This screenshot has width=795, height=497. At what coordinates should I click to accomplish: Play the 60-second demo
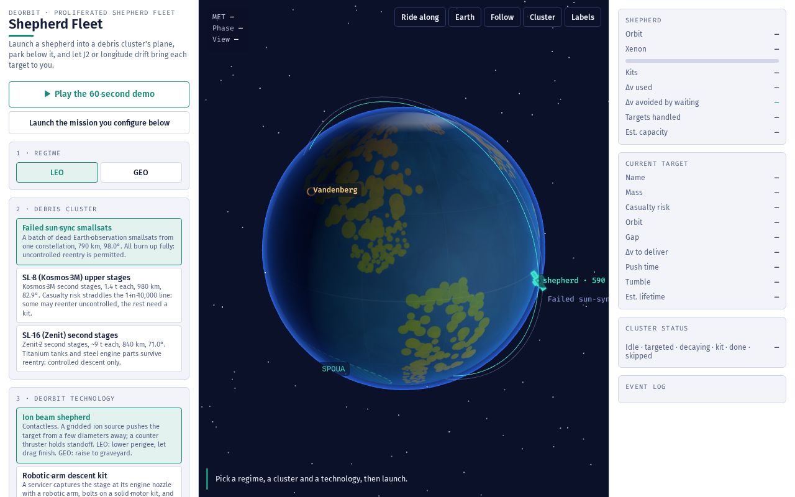99,94
